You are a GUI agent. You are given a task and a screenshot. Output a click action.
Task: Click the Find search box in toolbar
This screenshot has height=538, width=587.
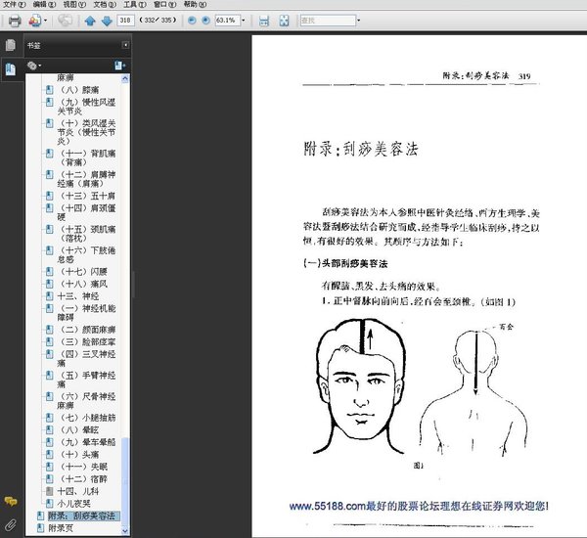click(328, 21)
